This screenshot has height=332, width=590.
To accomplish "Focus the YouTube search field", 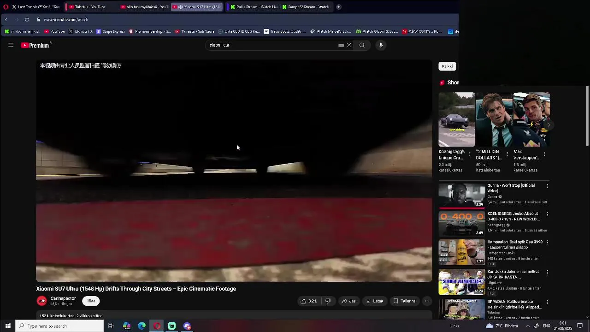I will [272, 45].
